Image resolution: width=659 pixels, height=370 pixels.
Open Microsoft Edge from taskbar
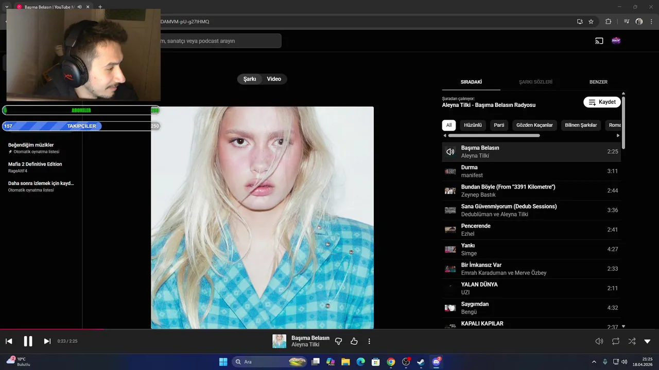(x=360, y=362)
